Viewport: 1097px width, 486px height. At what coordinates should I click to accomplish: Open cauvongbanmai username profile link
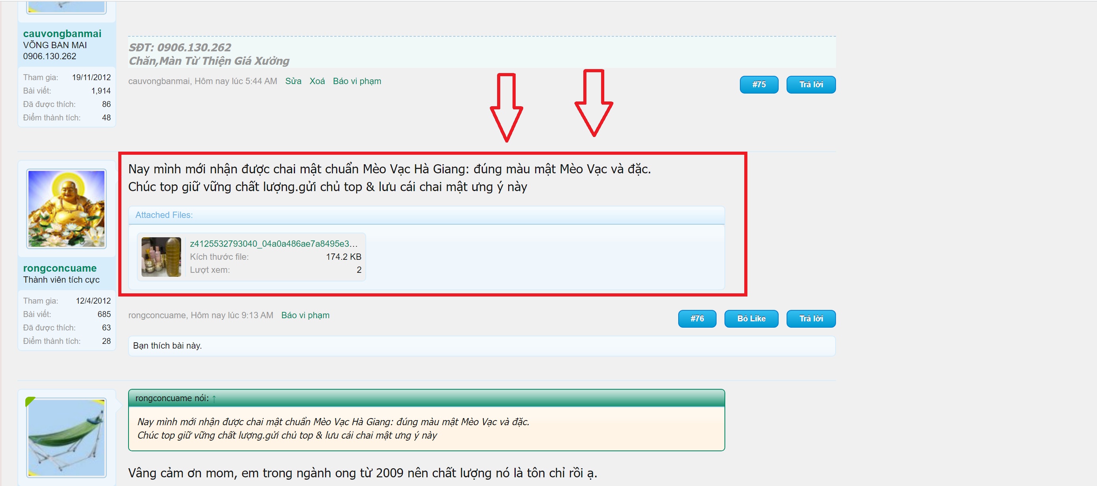tap(62, 34)
